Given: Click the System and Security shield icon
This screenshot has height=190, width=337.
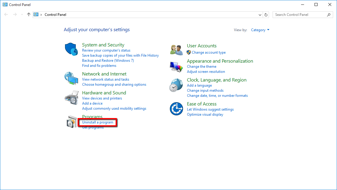Looking at the screenshot, I should (x=71, y=49).
